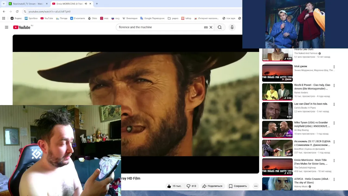
Task: Open the mos bookmark
Action: (104, 18)
